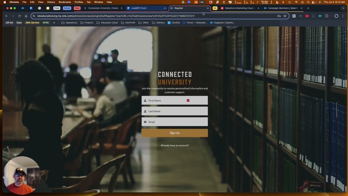Open the Extensions puzzle icon
The height and width of the screenshot is (196, 348).
click(x=327, y=16)
